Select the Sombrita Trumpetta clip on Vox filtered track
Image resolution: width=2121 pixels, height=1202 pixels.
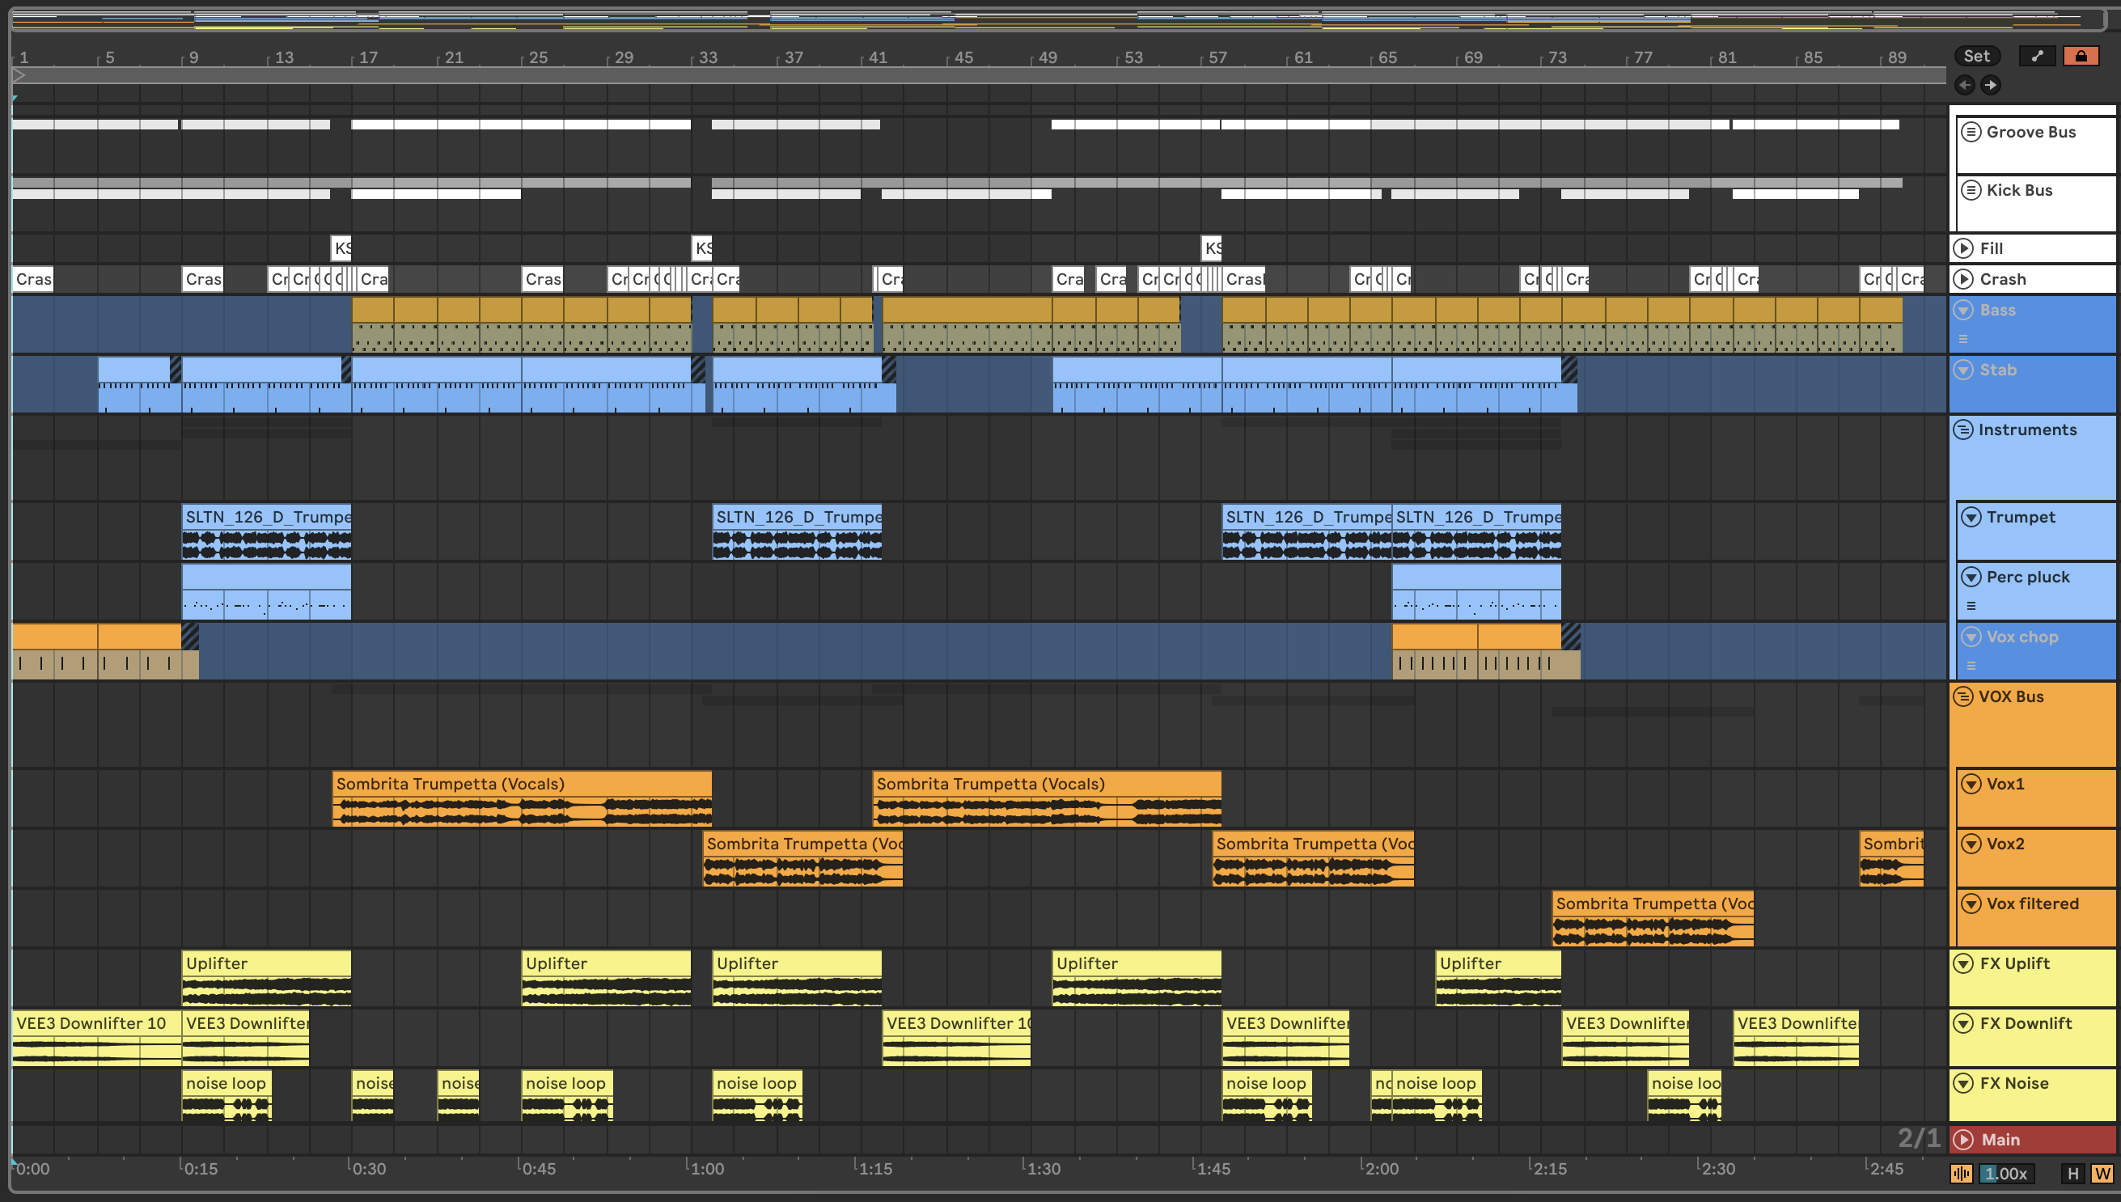(x=1653, y=918)
